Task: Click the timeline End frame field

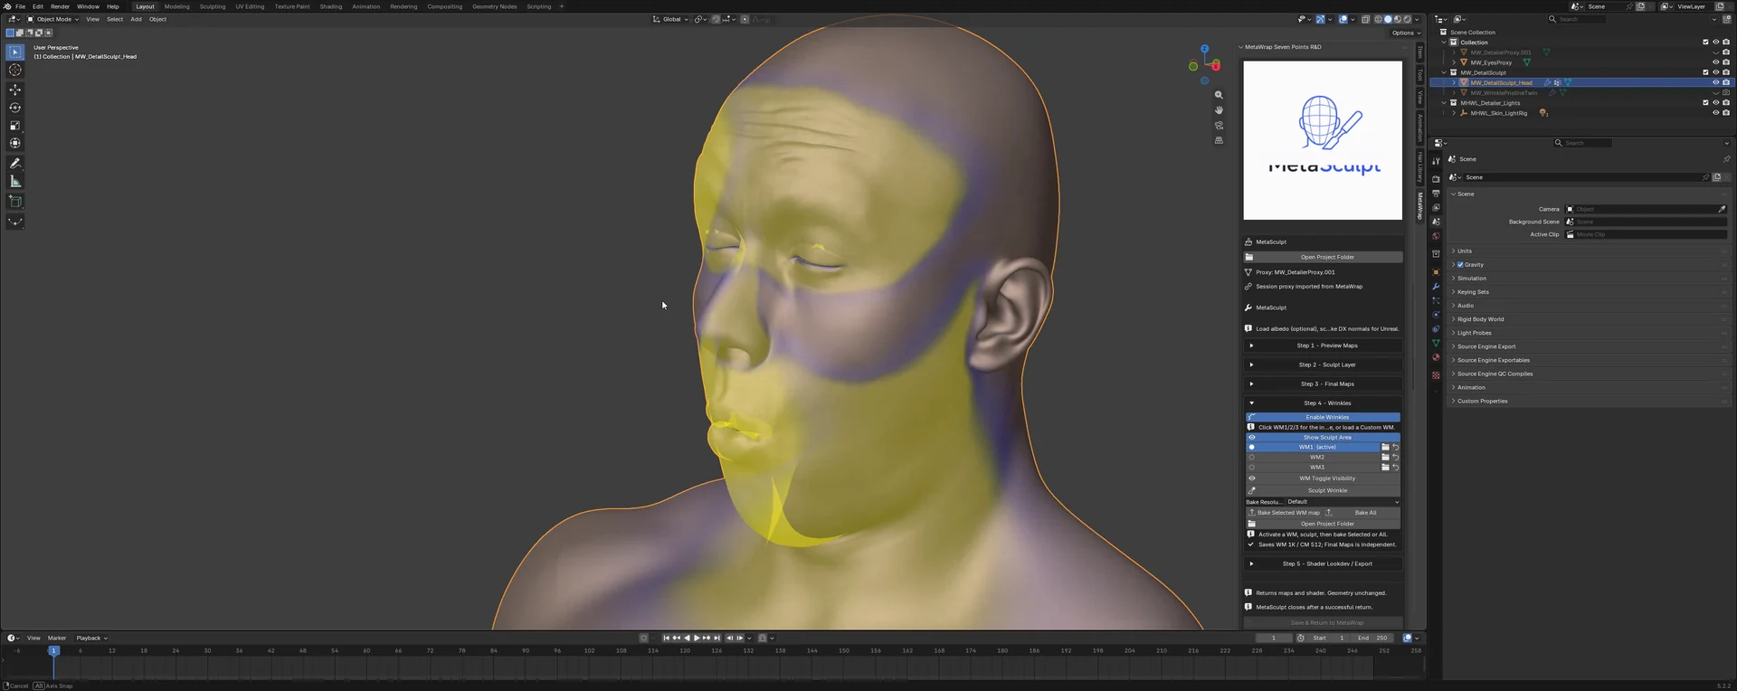Action: click(1372, 639)
